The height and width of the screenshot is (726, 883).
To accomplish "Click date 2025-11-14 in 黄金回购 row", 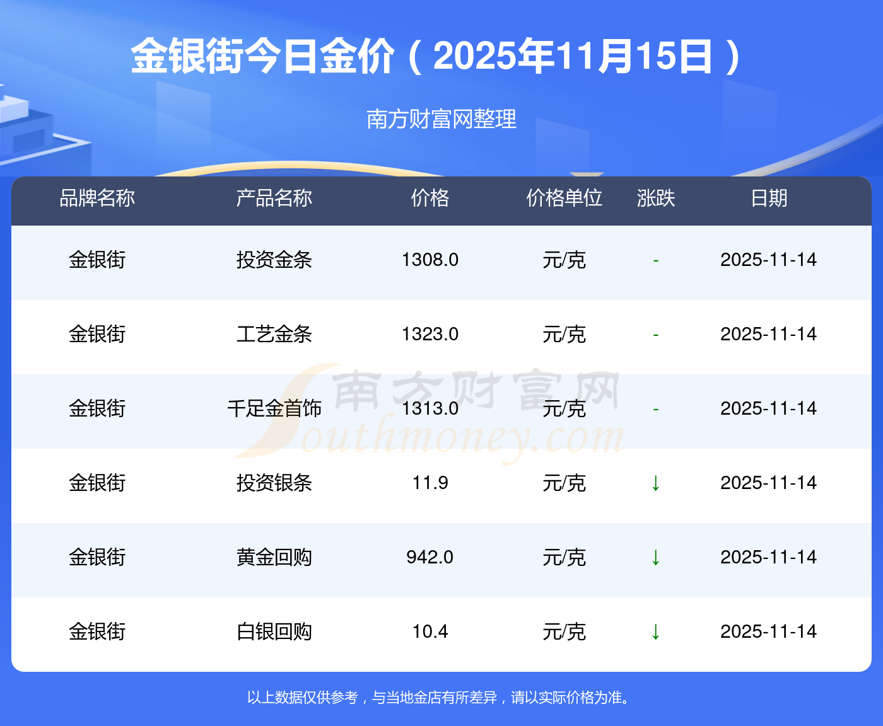I will [769, 557].
